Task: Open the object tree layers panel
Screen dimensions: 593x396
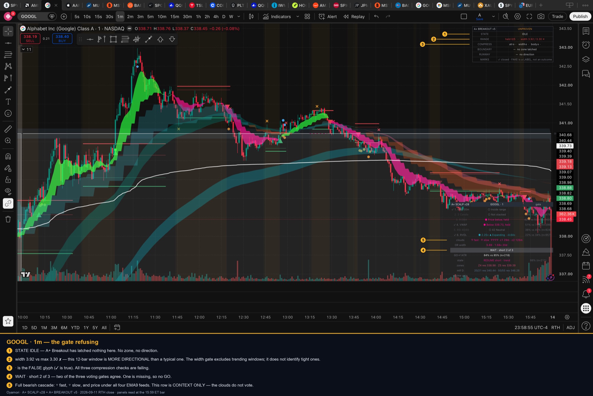Action: tap(586, 59)
